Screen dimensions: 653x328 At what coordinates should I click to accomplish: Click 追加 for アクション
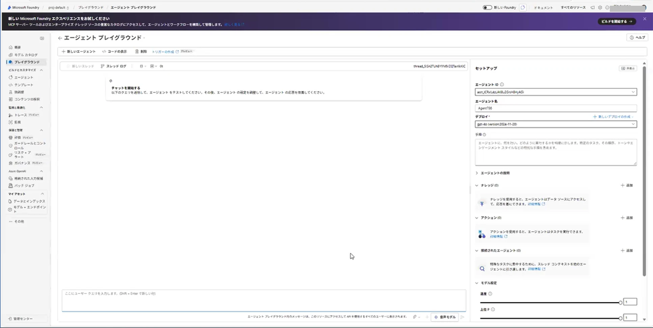(627, 218)
